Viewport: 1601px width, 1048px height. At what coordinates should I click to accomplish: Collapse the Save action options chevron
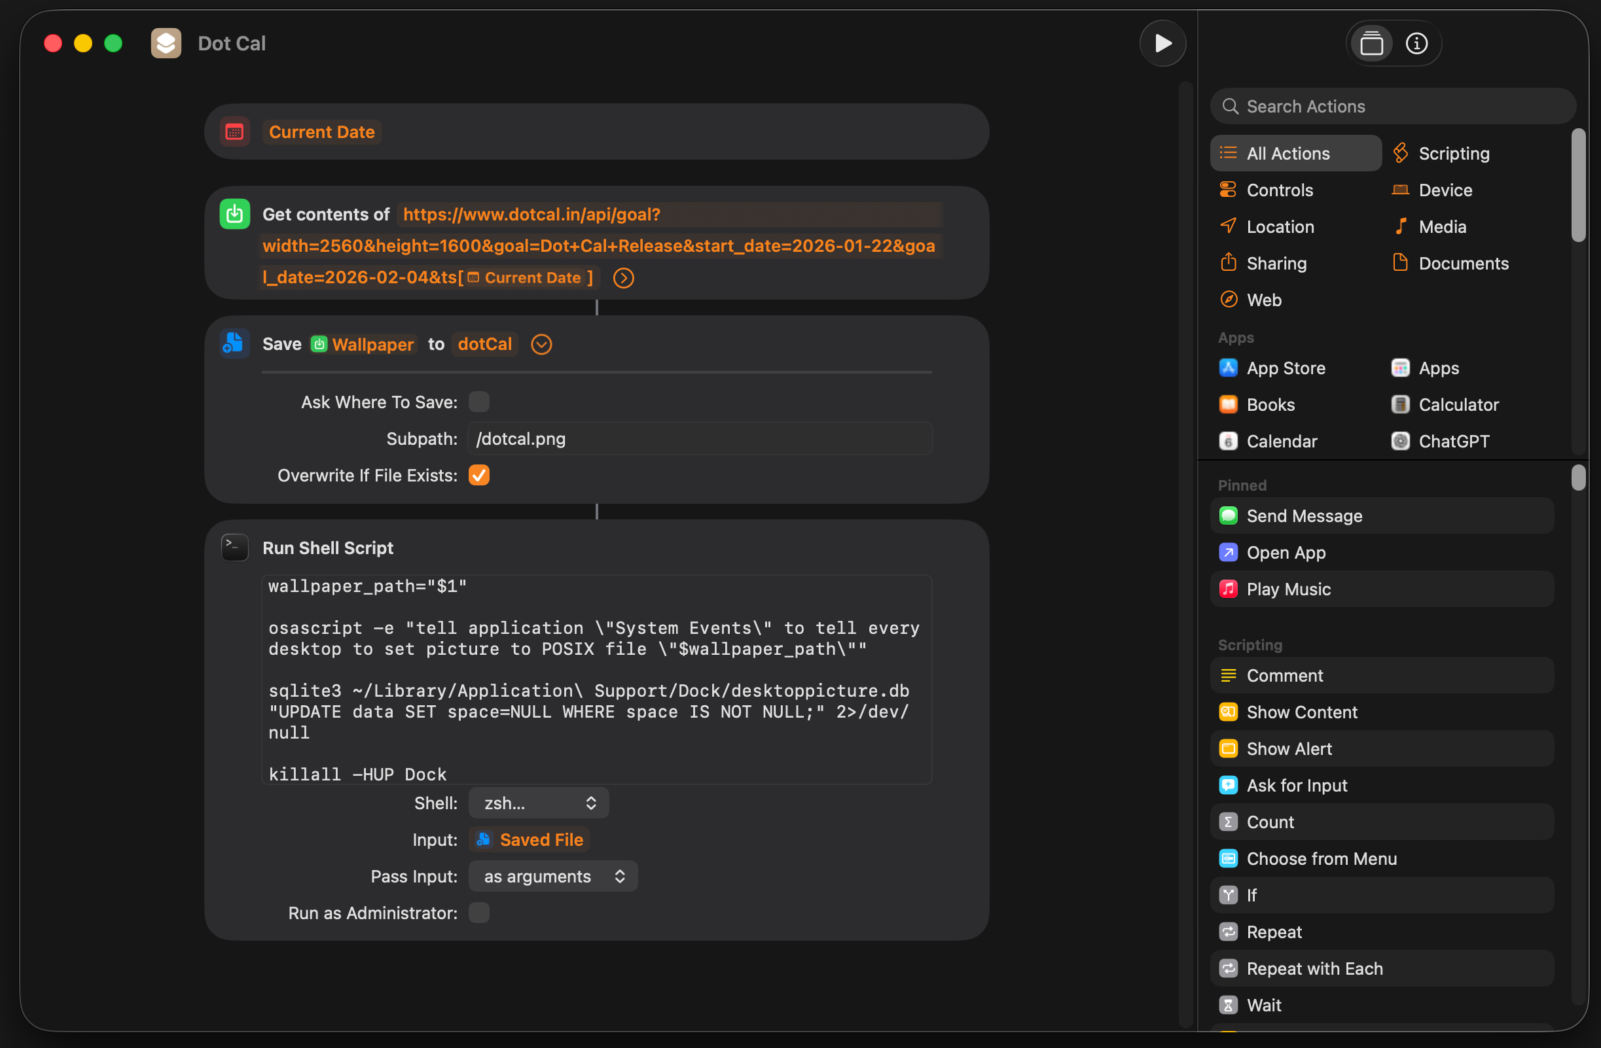pyautogui.click(x=541, y=344)
